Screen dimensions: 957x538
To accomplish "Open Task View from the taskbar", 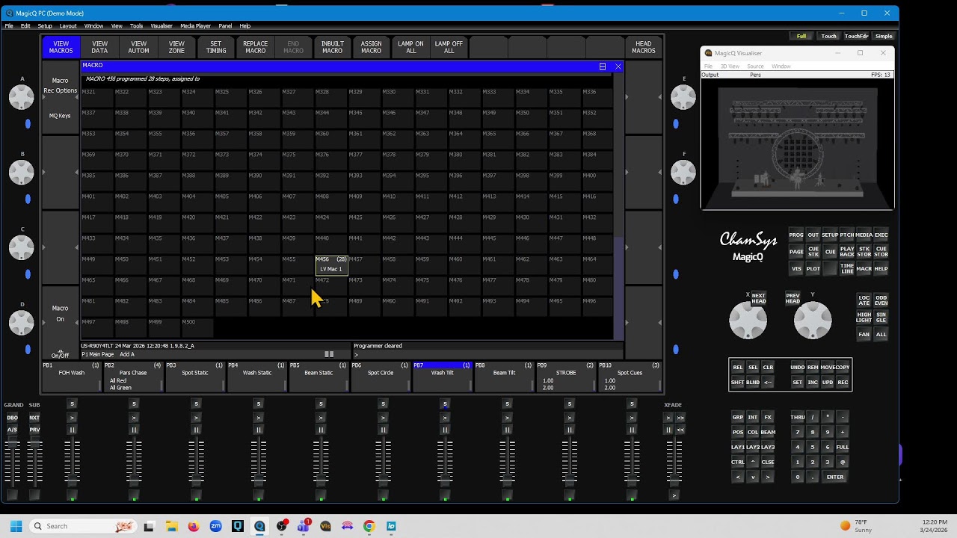I will pyautogui.click(x=149, y=526).
